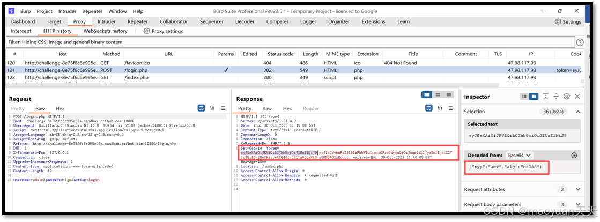
Task: Open the Intruder menu in menu bar
Action: [x=68, y=11]
